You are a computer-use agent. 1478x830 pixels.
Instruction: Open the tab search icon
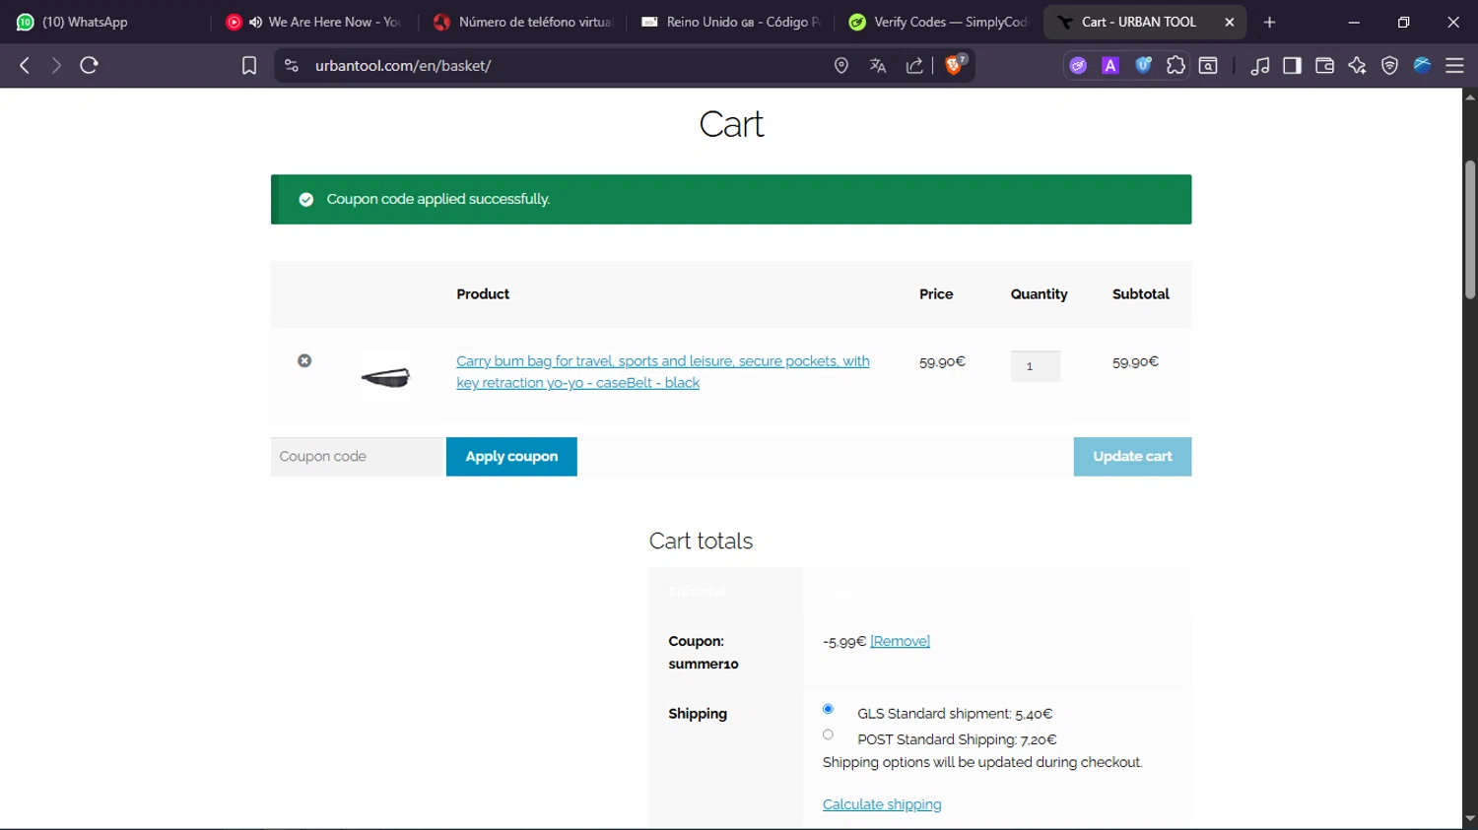[1208, 66]
